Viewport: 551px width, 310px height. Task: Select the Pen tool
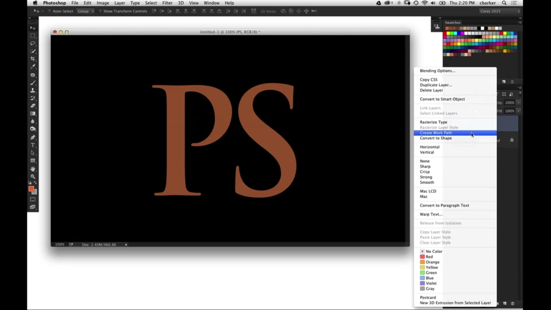[33, 138]
